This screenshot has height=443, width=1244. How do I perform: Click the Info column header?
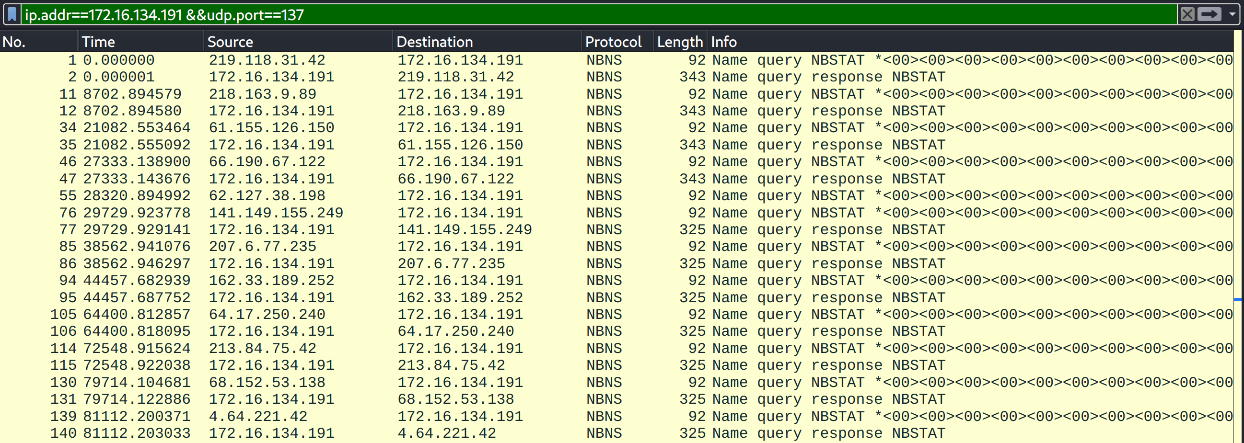pos(970,42)
